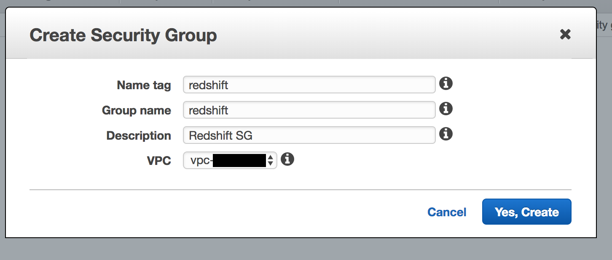Click the "Create Security Group" dialog title

(123, 35)
